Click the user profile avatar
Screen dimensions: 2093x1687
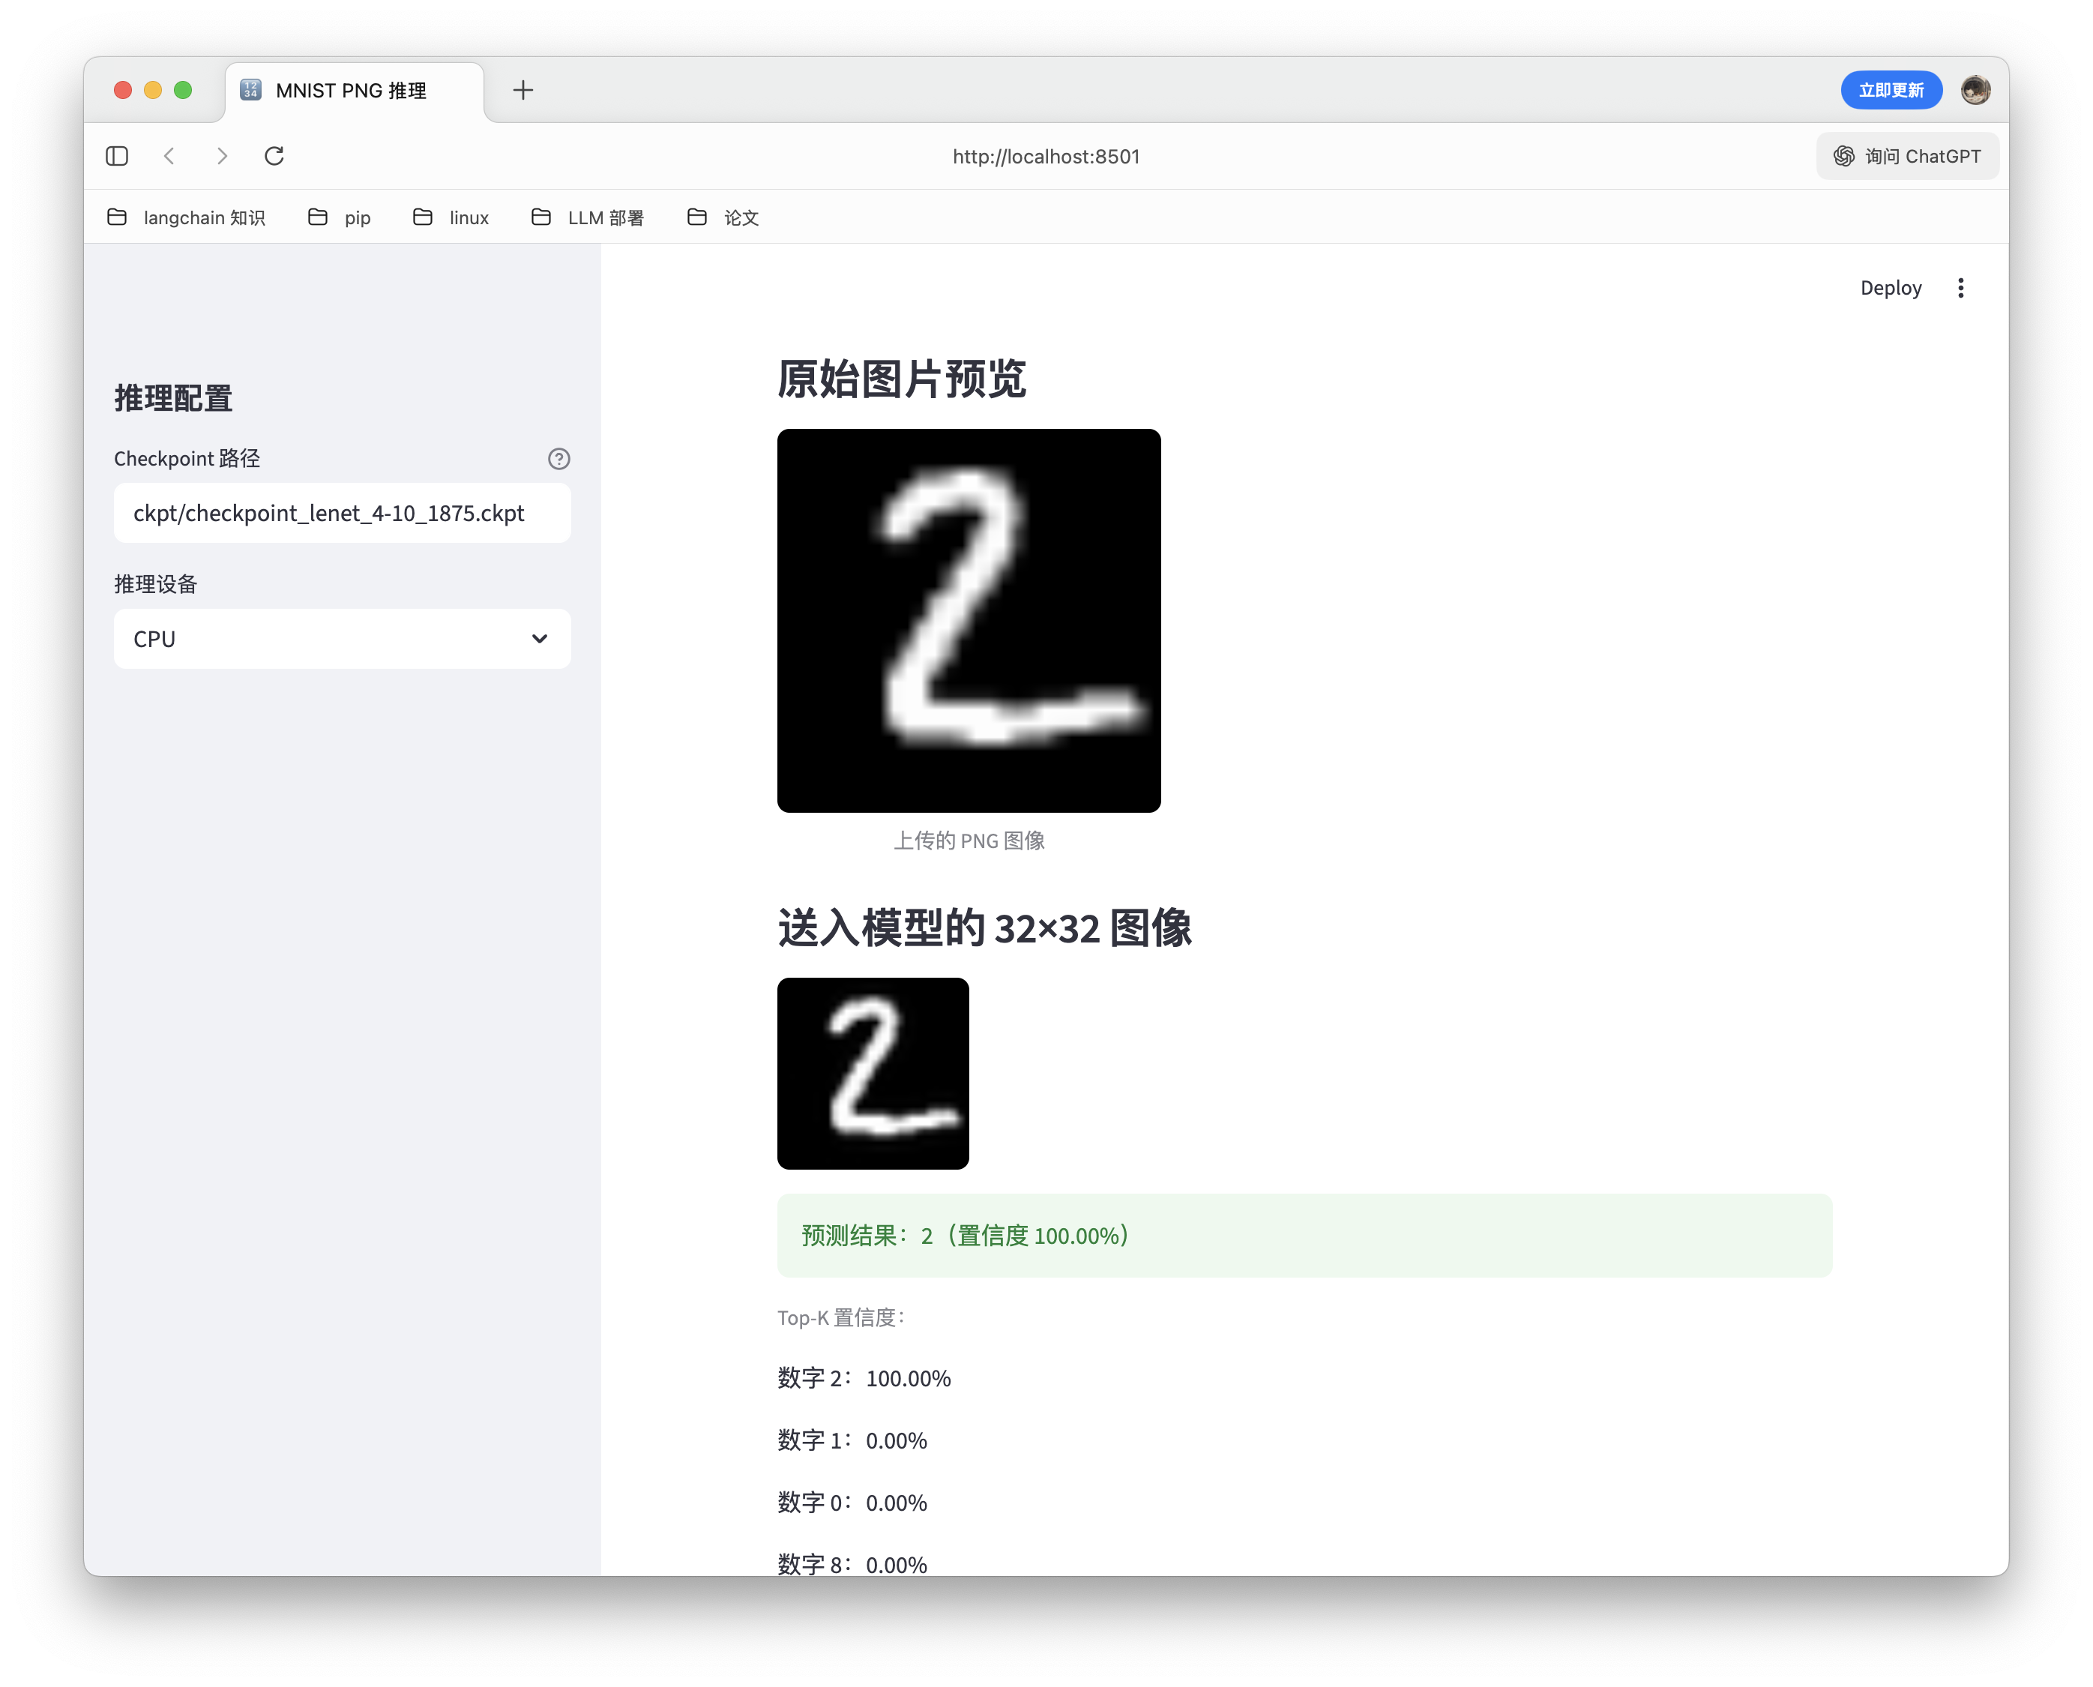tap(1975, 89)
